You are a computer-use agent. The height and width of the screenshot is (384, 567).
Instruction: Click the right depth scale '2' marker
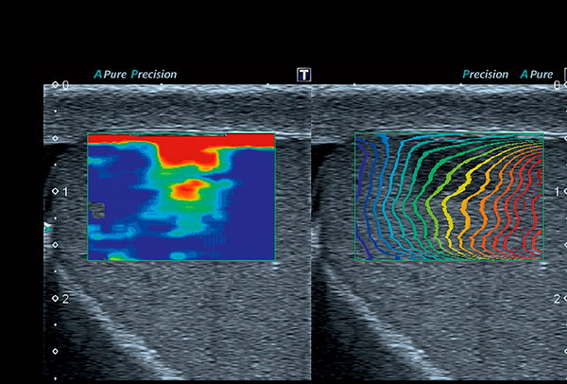pos(560,299)
